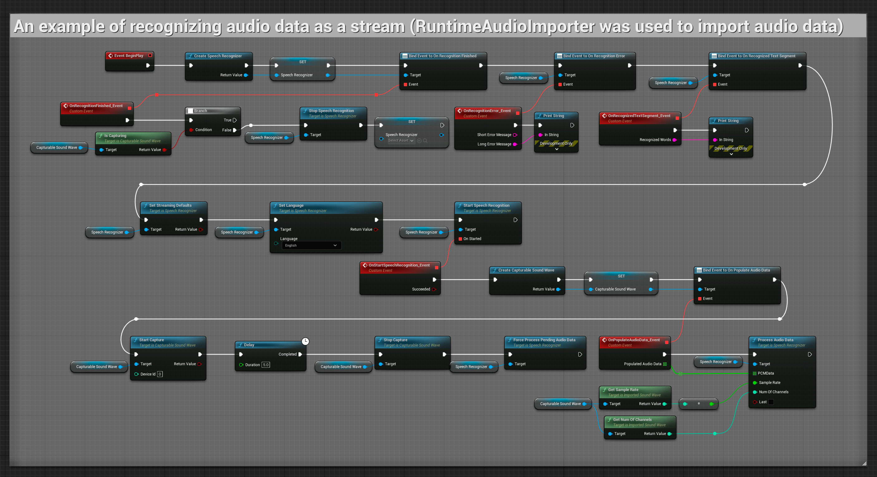Click the On Started delegate pin
Viewport: 877px width, 477px height.
click(x=460, y=239)
